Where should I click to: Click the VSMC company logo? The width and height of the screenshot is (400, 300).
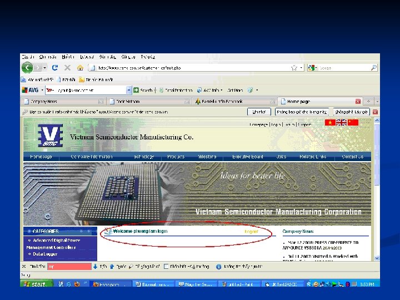[50, 136]
